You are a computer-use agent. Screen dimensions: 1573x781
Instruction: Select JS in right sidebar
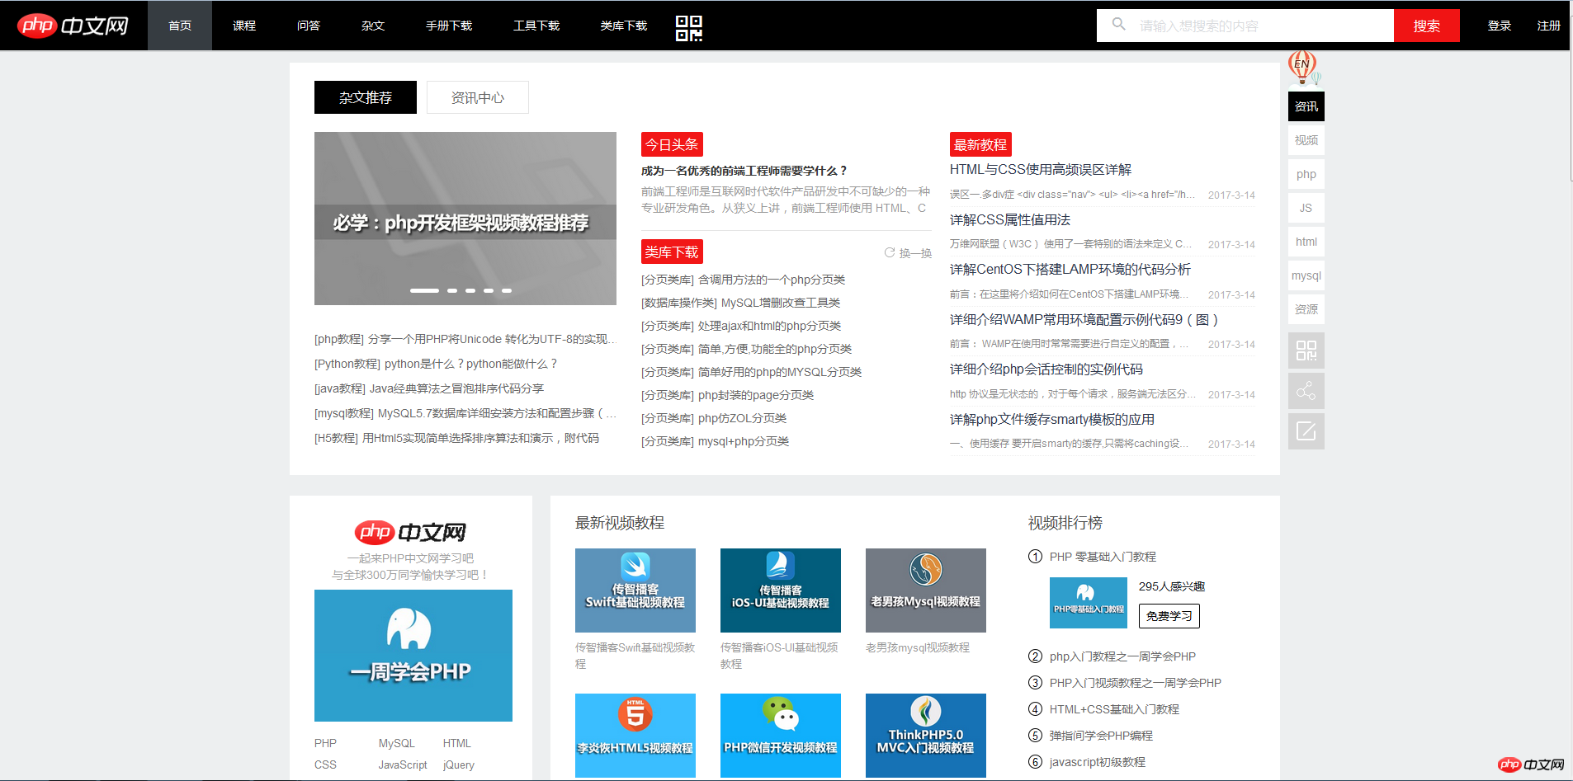pyautogui.click(x=1306, y=208)
